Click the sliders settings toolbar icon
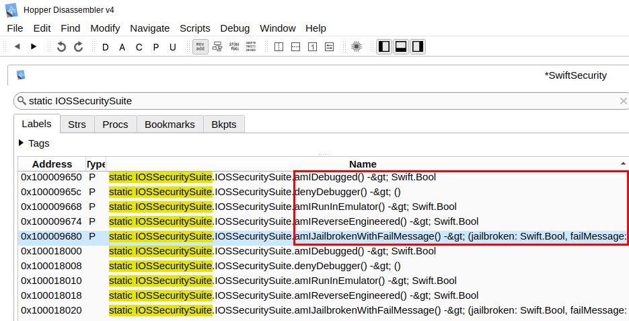The image size is (629, 321). tap(330, 46)
